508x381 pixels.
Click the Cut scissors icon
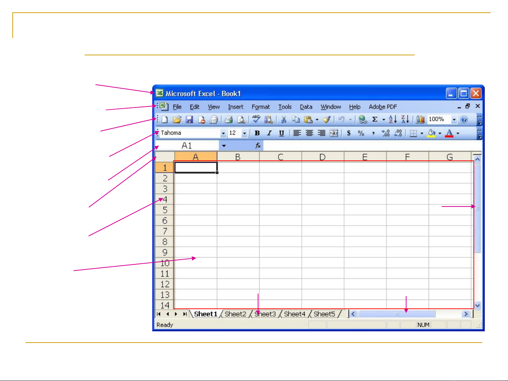point(283,120)
